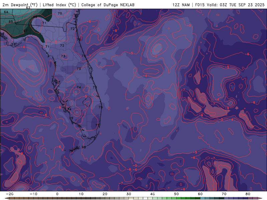Click the -20 tick label on colorbar
This screenshot has height=200, width=267.
(10, 194)
